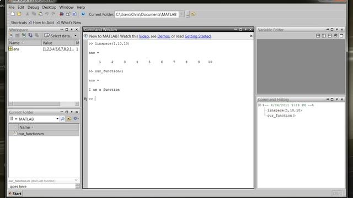Click the import data icon in Workspace
The height and width of the screenshot is (198, 353).
tap(24, 35)
